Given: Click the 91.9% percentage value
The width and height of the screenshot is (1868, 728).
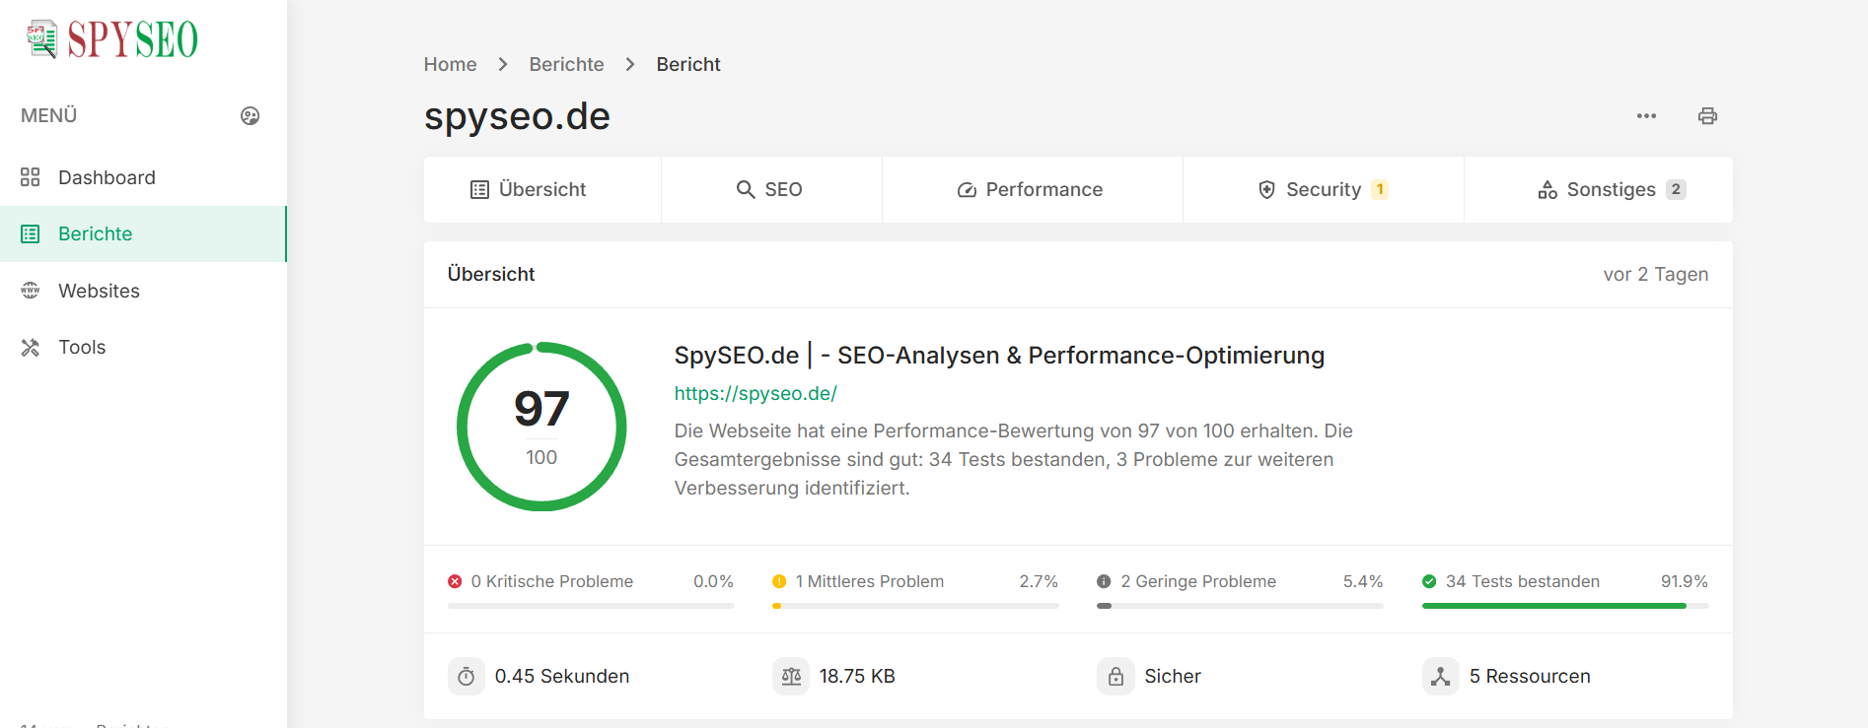Looking at the screenshot, I should [1685, 581].
